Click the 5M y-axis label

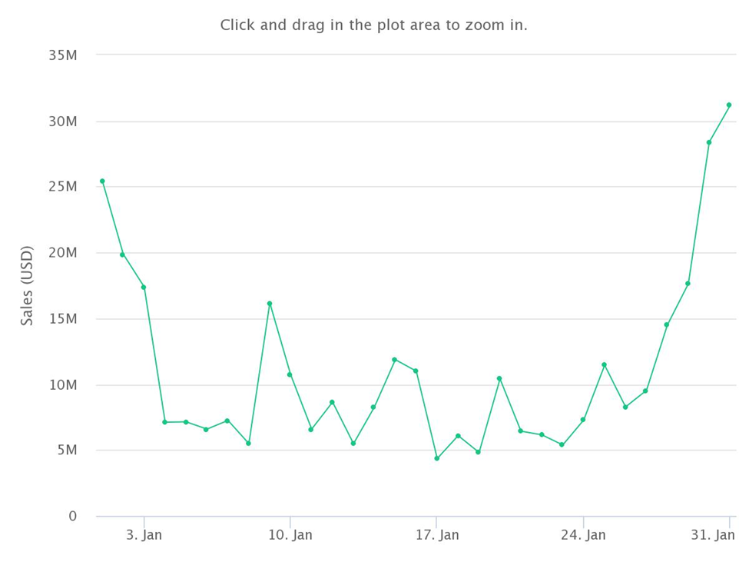(67, 451)
